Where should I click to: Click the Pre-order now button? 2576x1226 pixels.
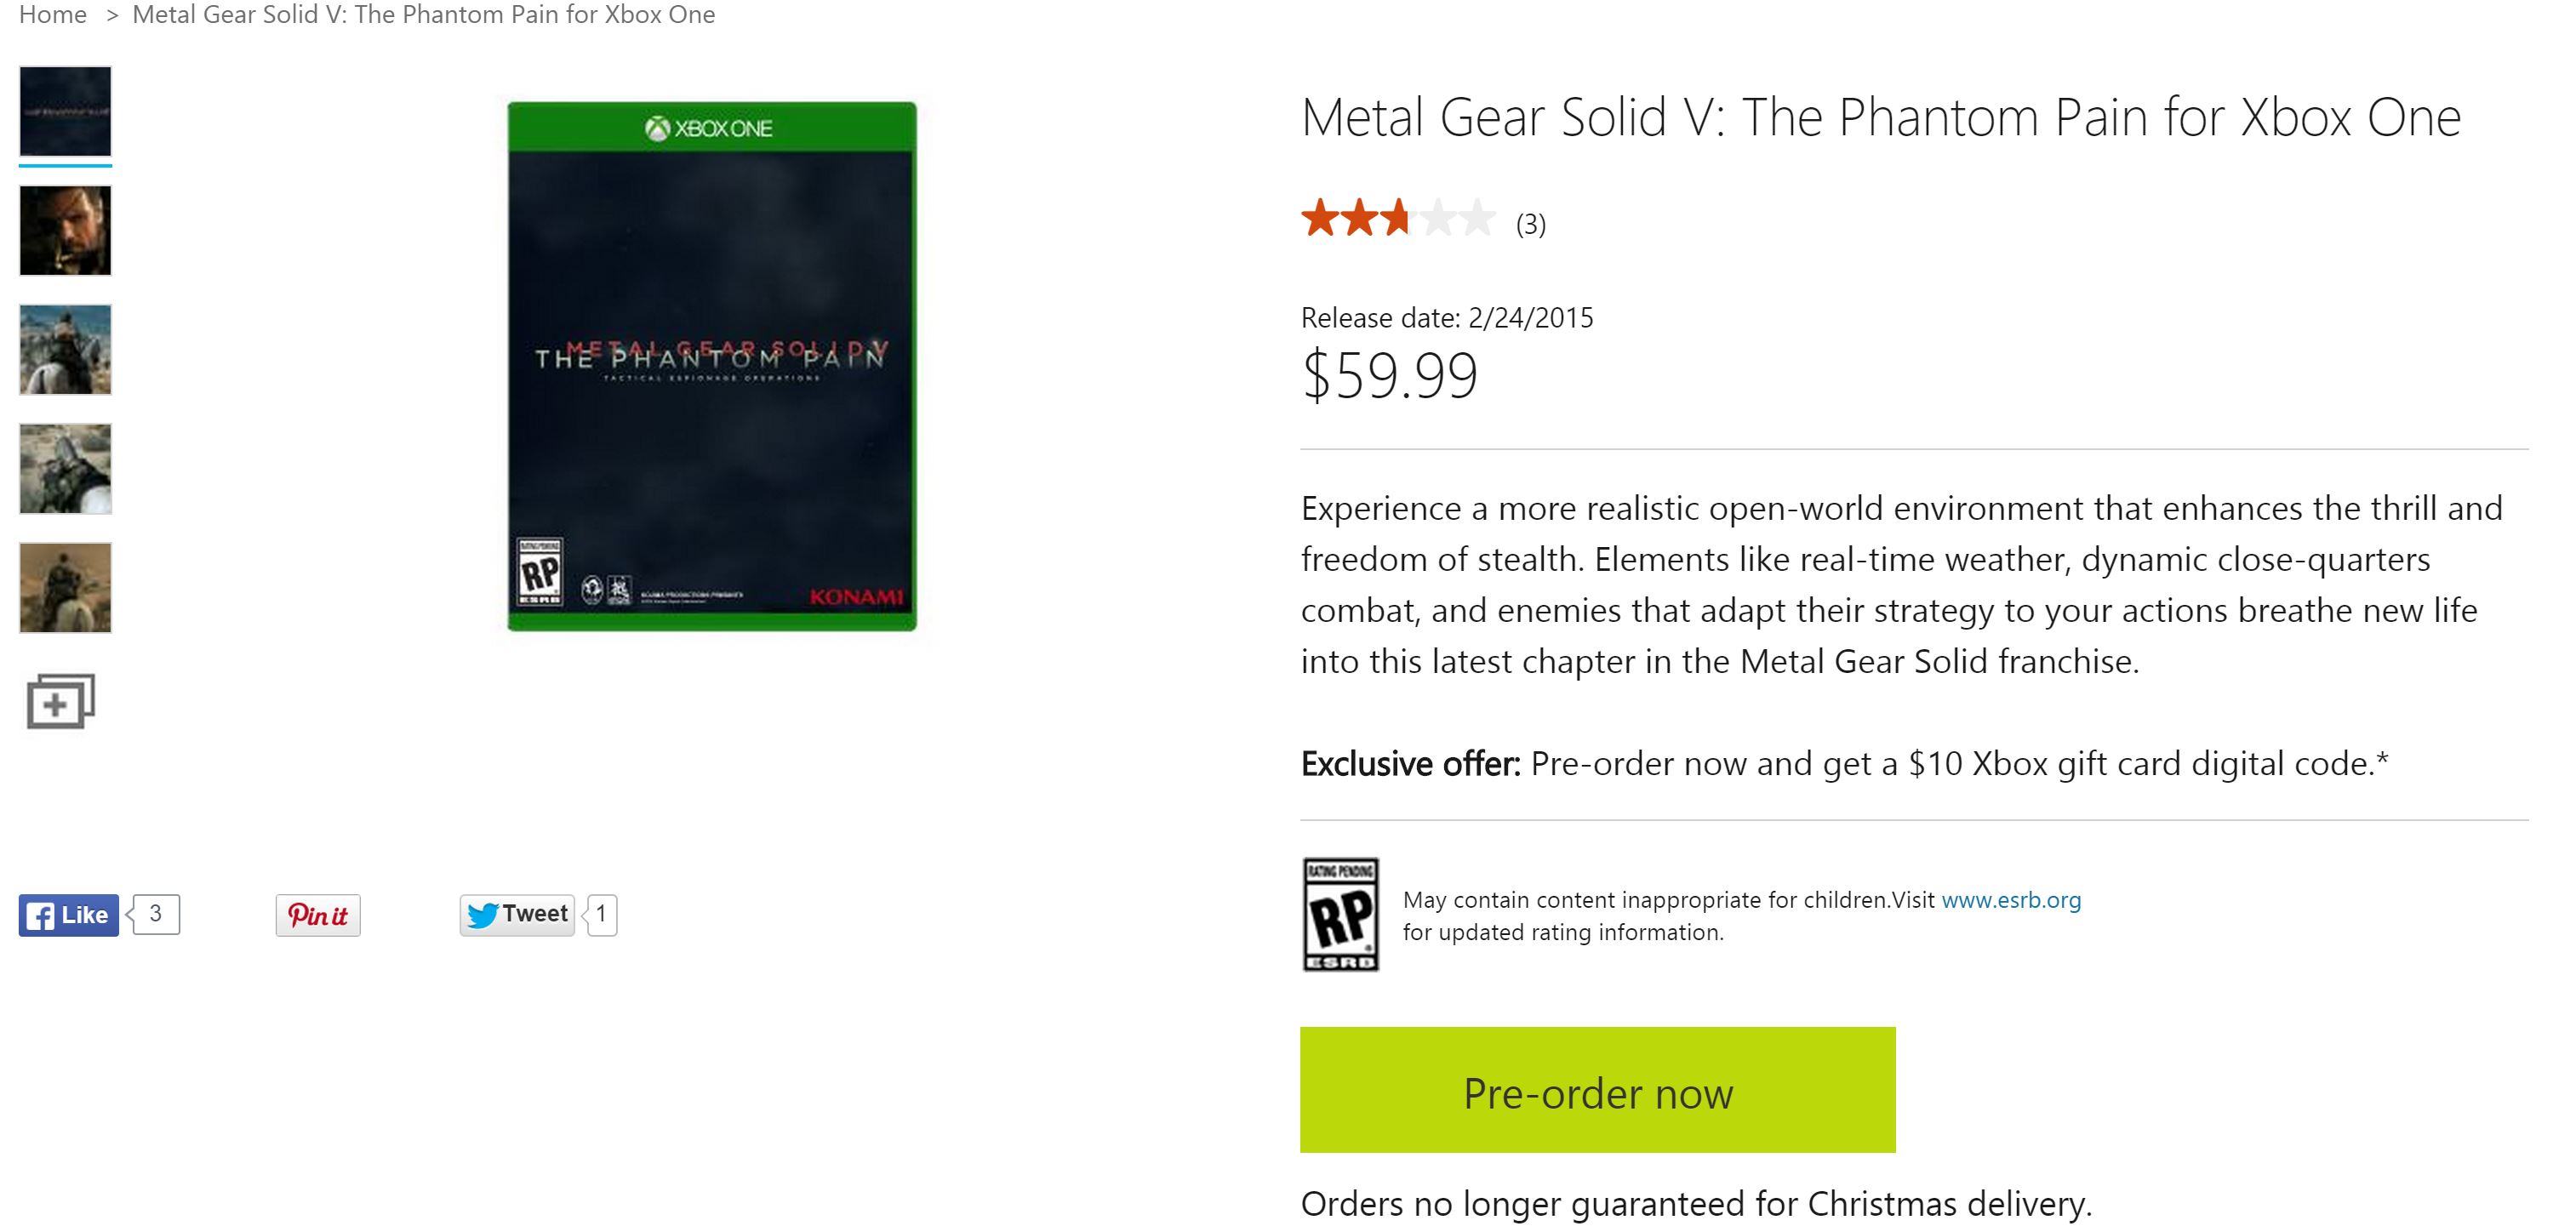point(1597,1089)
